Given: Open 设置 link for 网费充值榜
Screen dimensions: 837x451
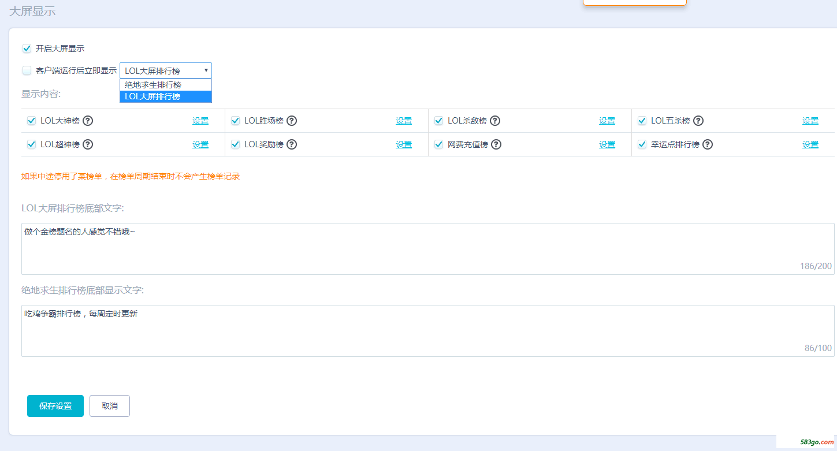Looking at the screenshot, I should coord(607,144).
